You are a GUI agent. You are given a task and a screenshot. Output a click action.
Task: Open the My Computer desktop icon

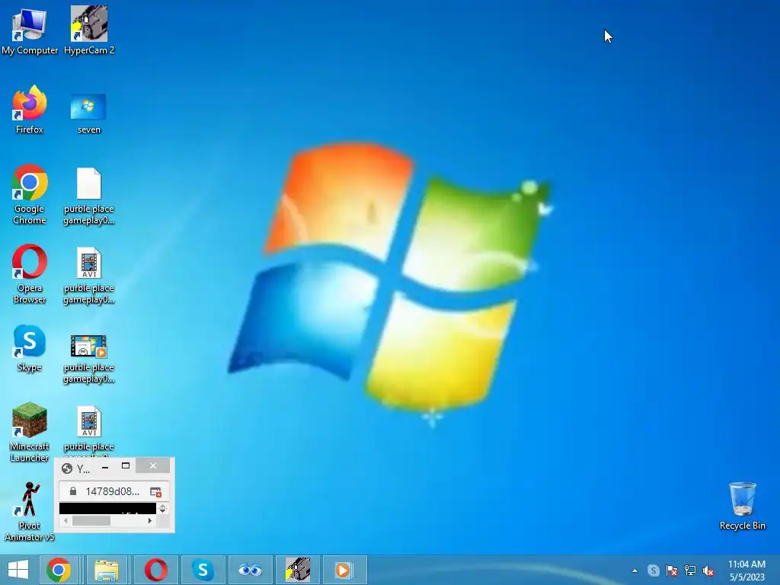(30, 30)
